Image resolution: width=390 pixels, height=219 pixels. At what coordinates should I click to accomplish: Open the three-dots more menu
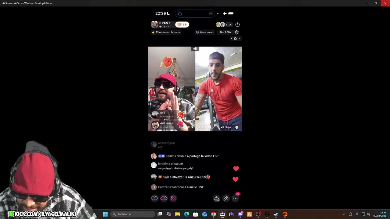click(236, 198)
